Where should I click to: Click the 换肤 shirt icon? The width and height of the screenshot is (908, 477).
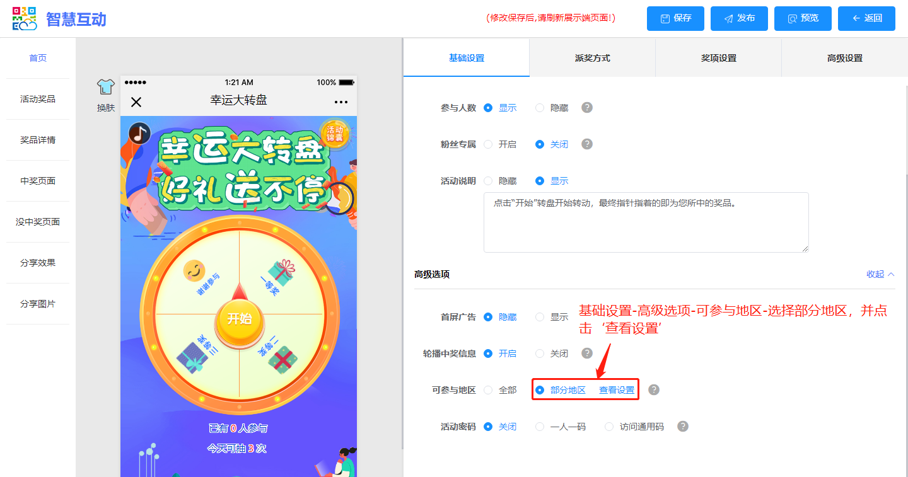point(105,88)
